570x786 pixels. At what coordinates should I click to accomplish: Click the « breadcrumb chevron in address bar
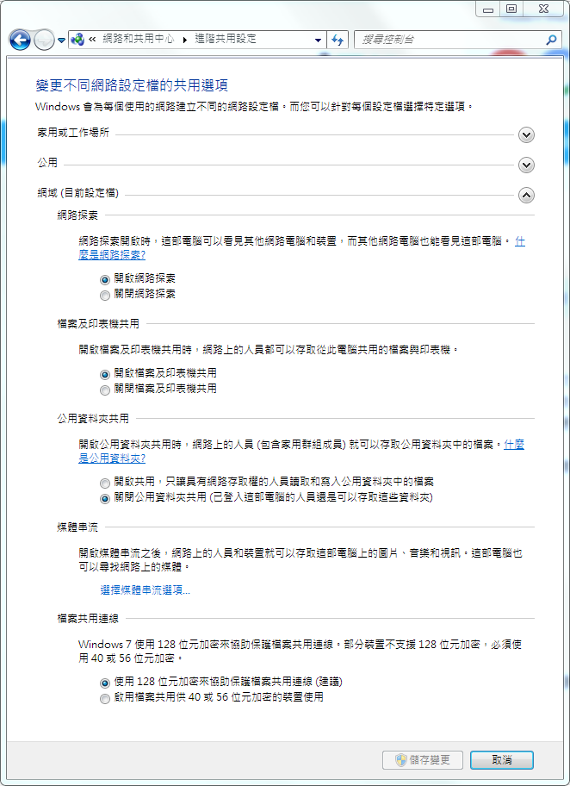pos(92,39)
